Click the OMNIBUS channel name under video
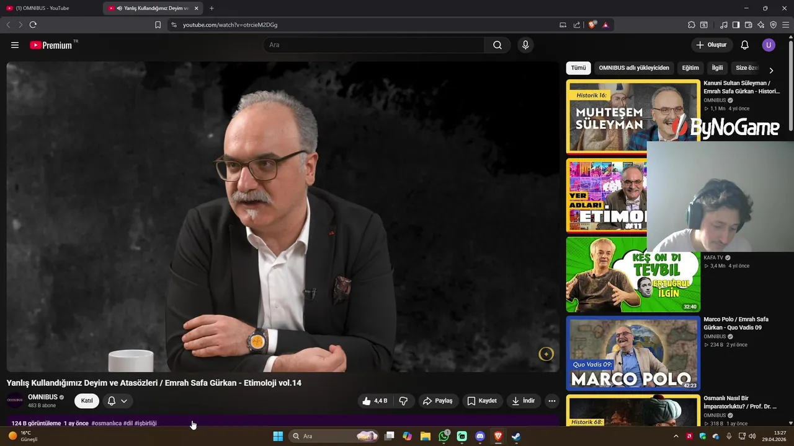This screenshot has width=794, height=446. pyautogui.click(x=43, y=397)
